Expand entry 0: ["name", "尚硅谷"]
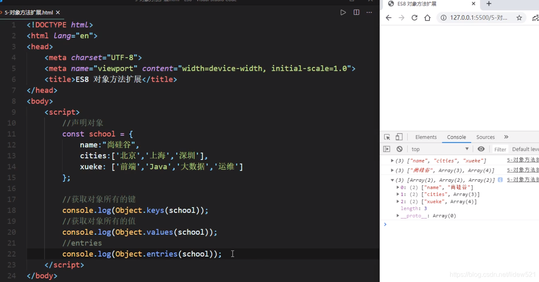 [398, 187]
